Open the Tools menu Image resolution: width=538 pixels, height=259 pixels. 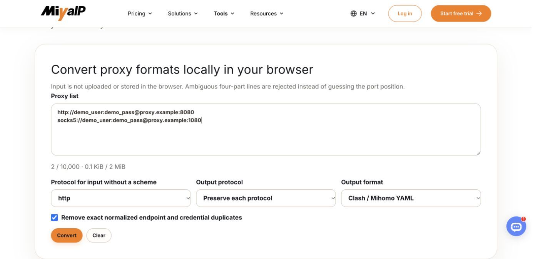[x=224, y=13]
